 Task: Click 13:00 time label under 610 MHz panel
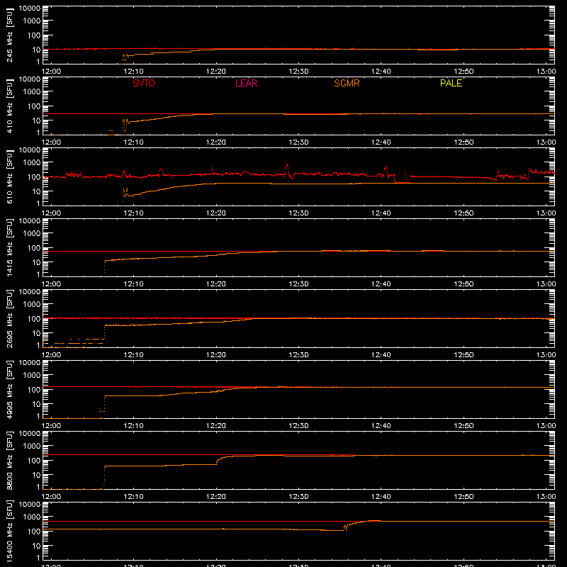(x=546, y=213)
